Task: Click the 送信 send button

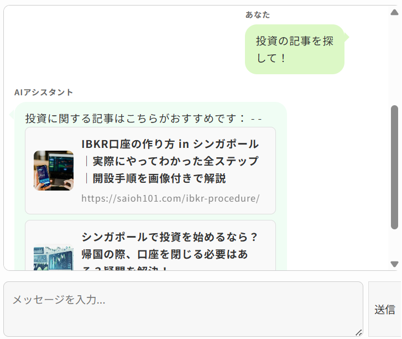Action: 384,309
